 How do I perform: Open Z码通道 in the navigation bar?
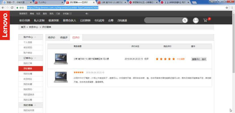pyautogui.click(x=122, y=20)
